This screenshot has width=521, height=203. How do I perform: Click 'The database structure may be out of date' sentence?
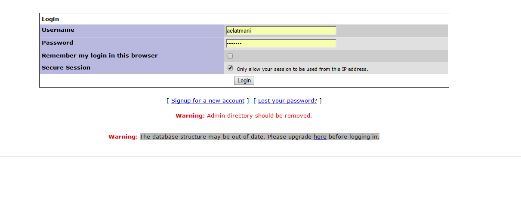coord(202,137)
